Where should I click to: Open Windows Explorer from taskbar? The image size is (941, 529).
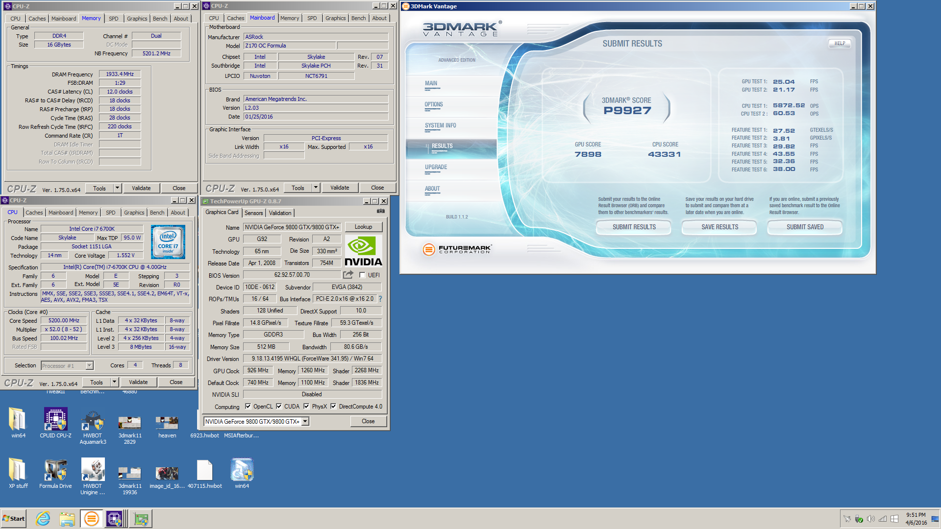pos(67,519)
